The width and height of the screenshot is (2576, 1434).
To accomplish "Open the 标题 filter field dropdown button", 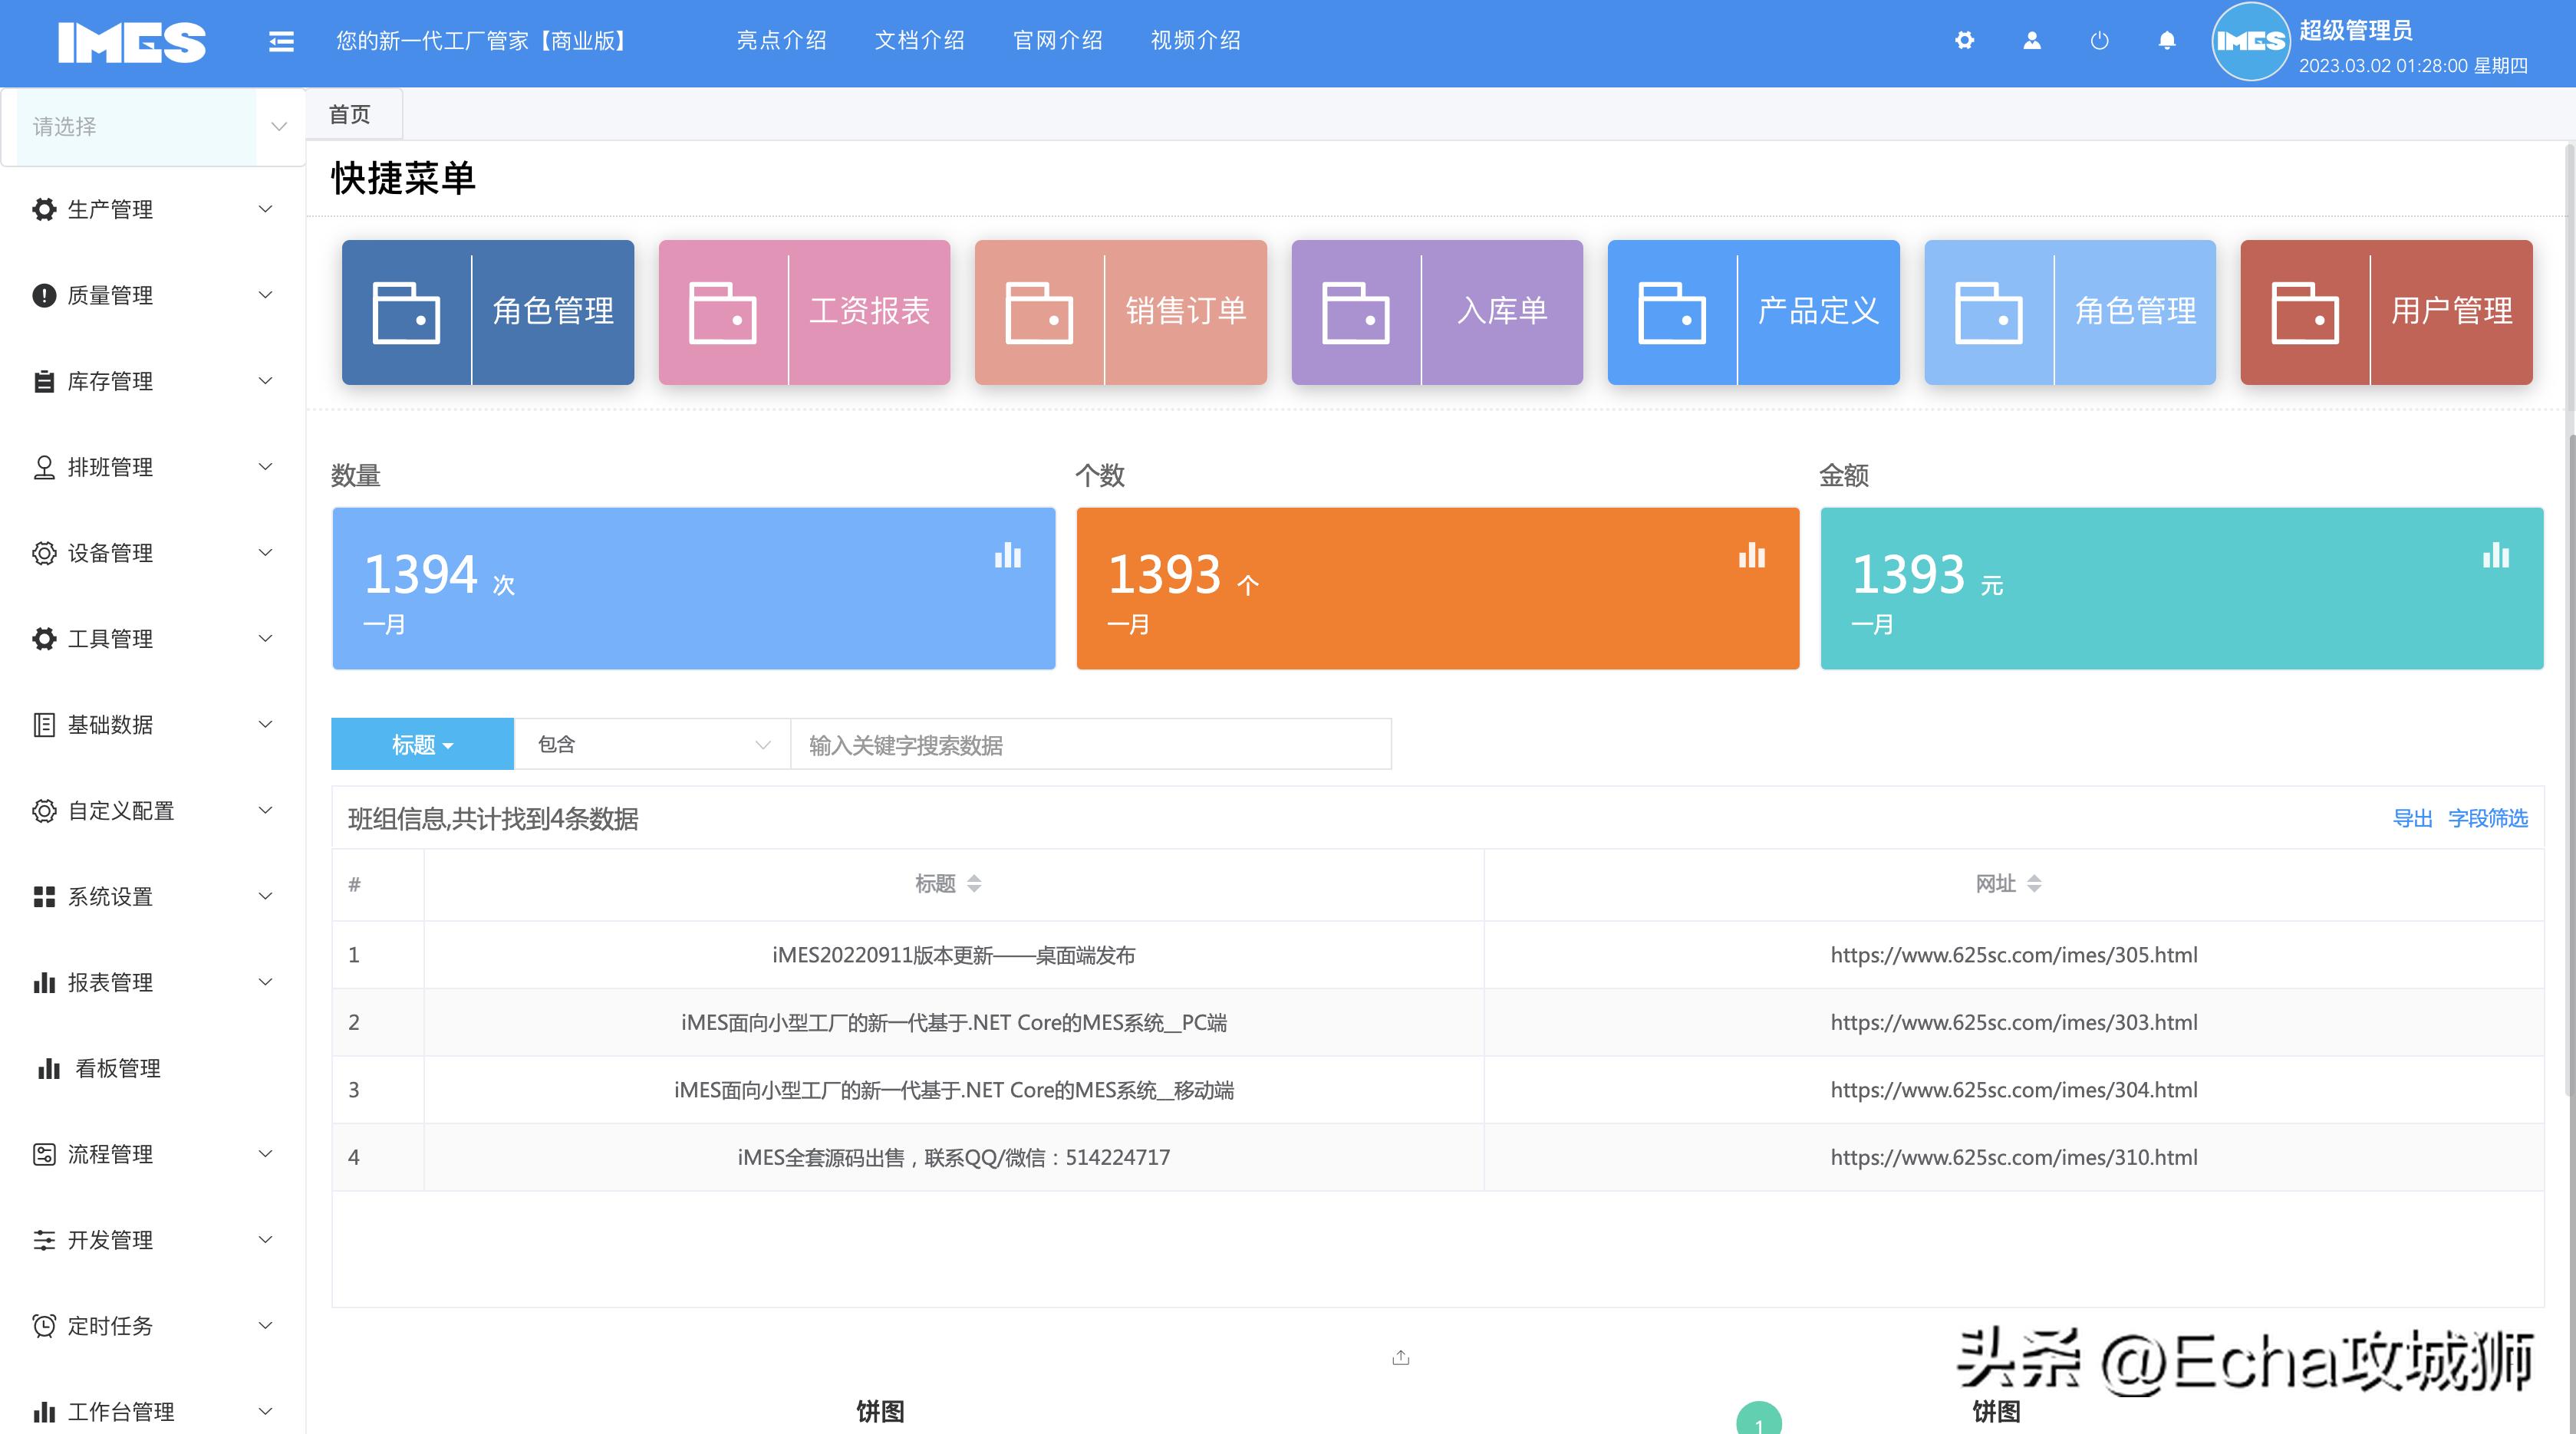I will (421, 744).
